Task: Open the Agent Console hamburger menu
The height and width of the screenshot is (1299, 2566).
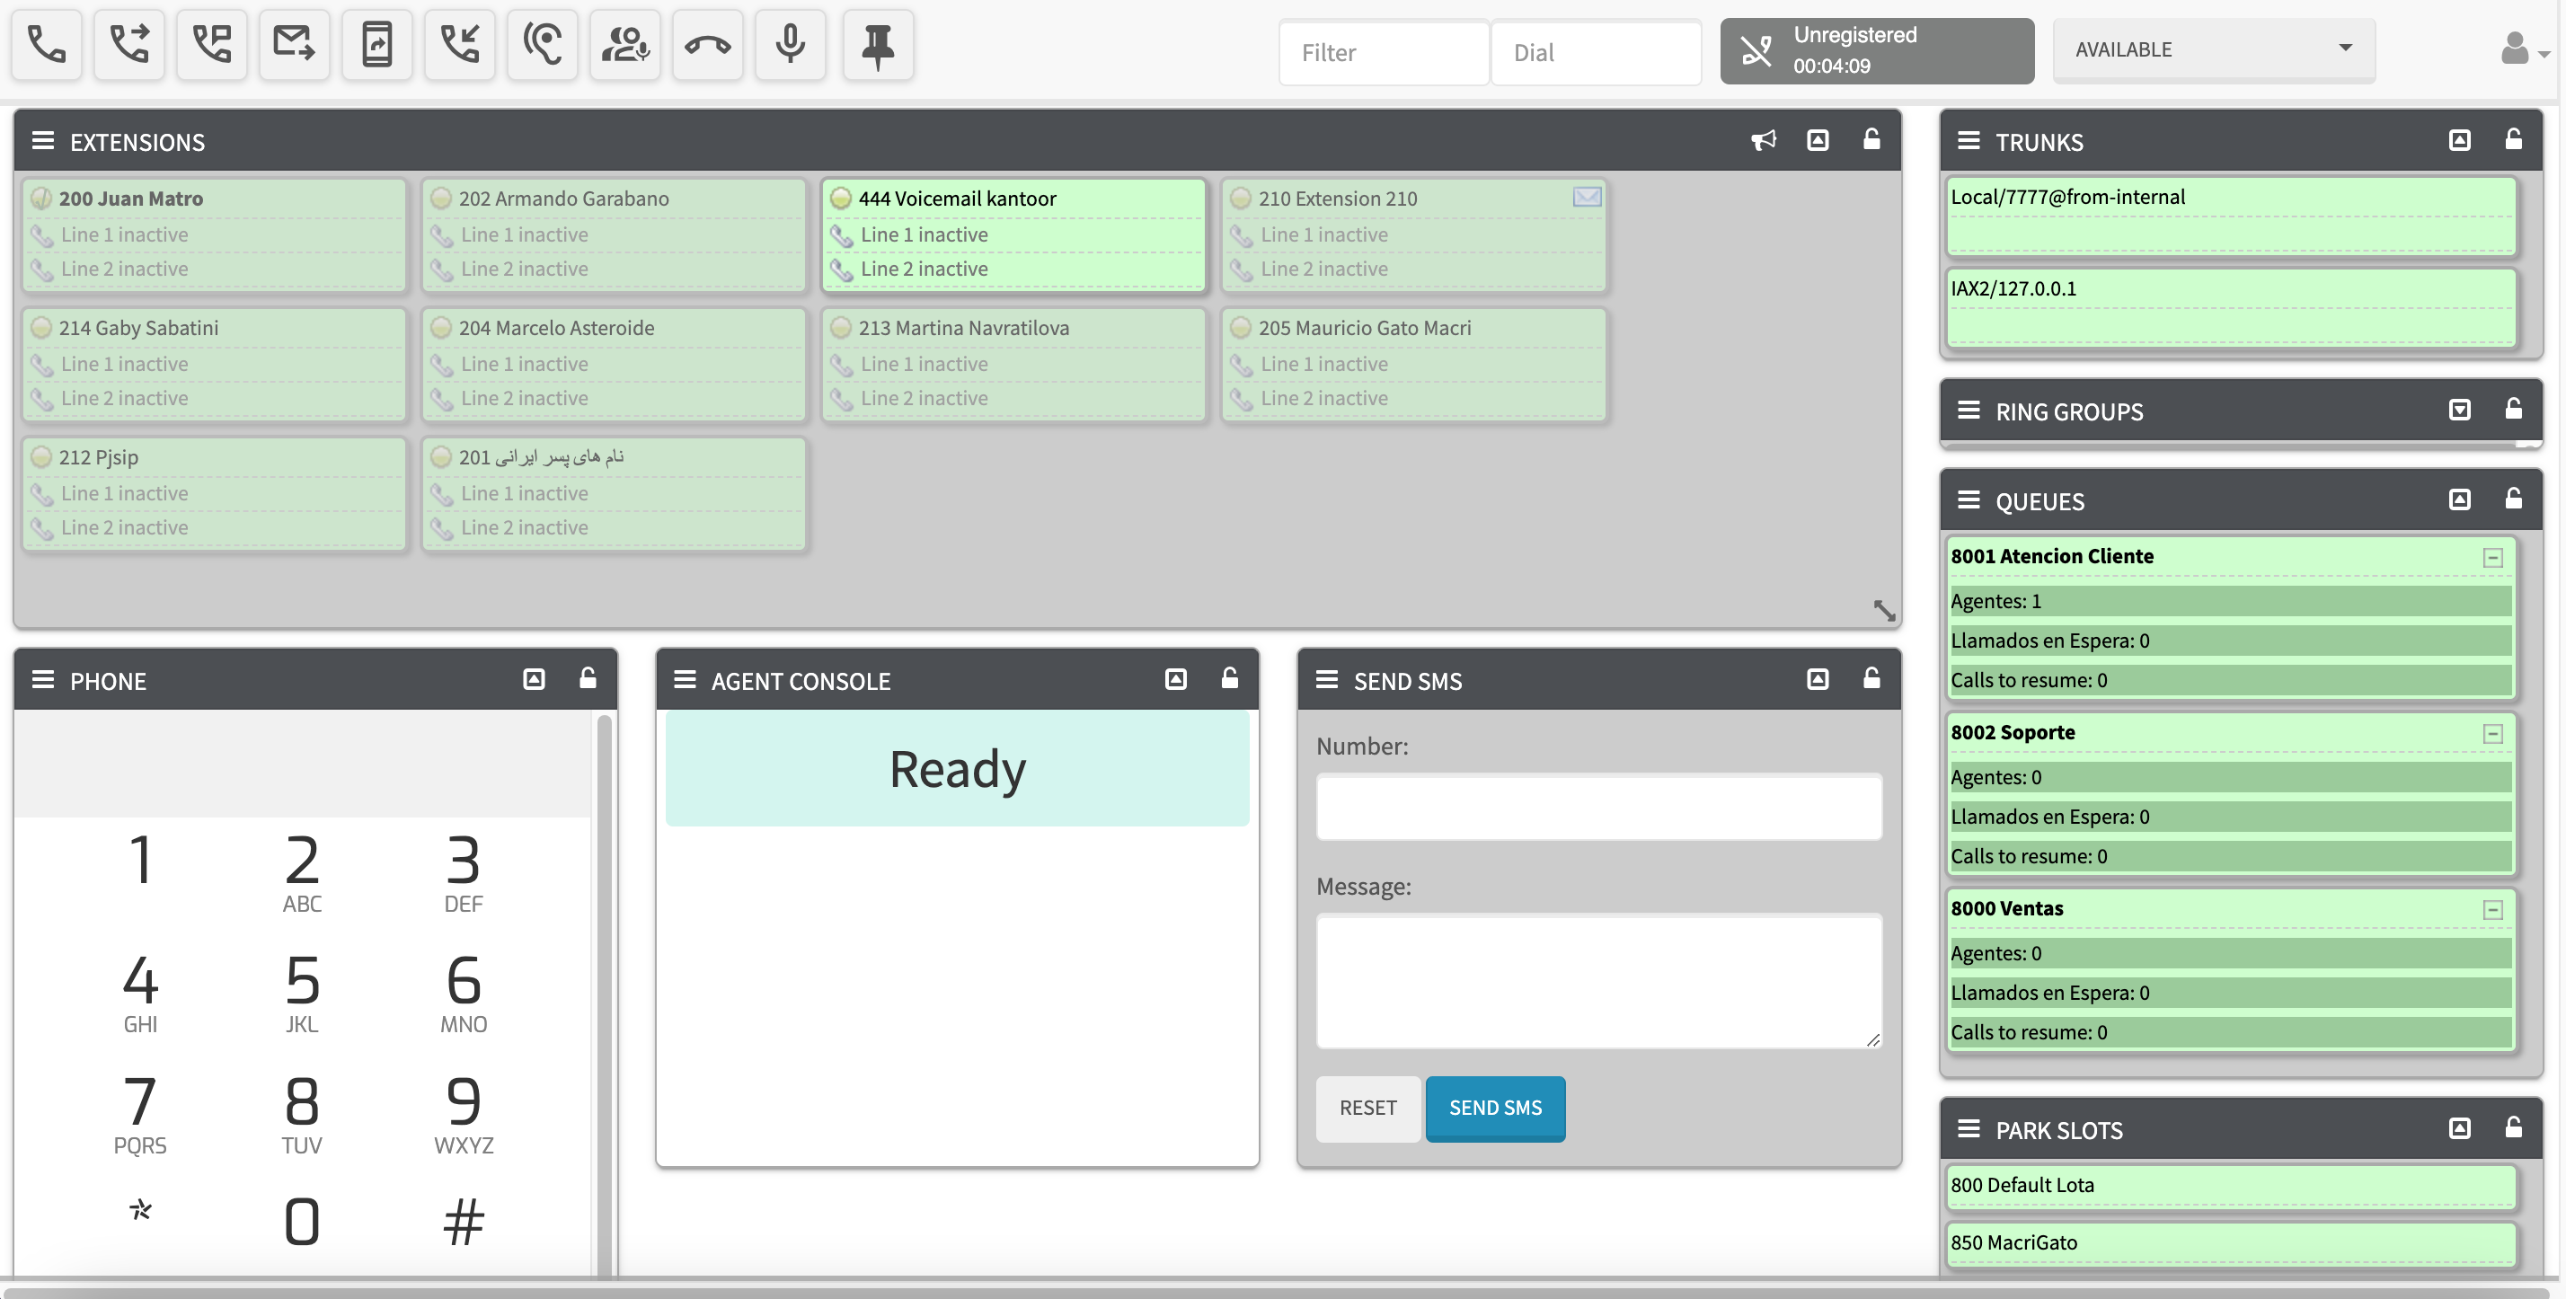Action: [685, 679]
